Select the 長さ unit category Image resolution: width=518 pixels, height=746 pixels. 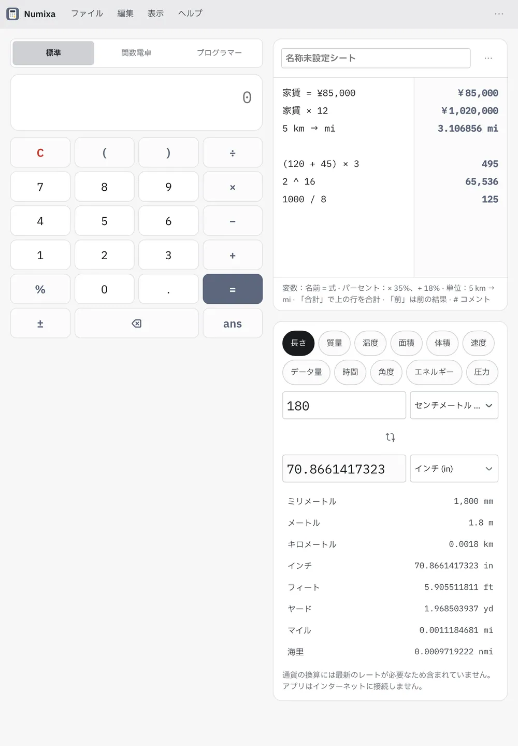pyautogui.click(x=298, y=343)
